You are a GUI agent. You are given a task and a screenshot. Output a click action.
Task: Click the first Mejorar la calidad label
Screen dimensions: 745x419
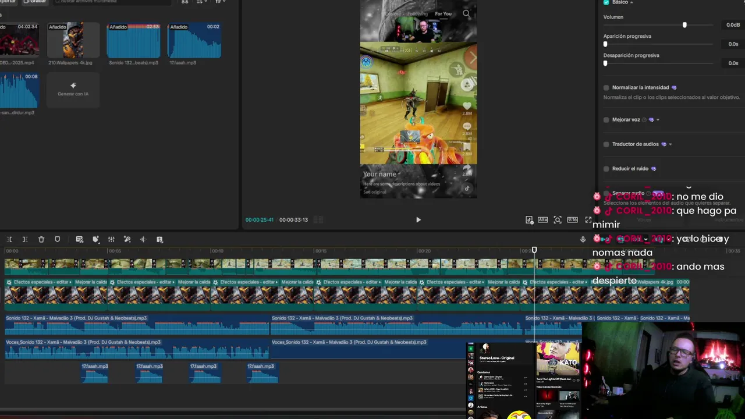[x=91, y=282]
